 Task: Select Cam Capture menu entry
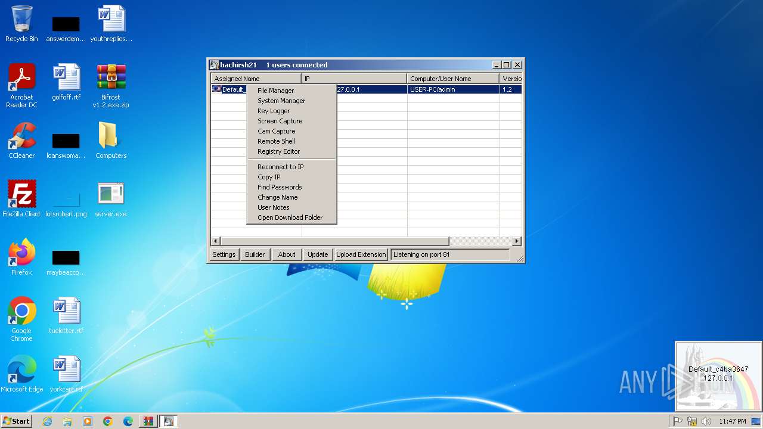292,131
